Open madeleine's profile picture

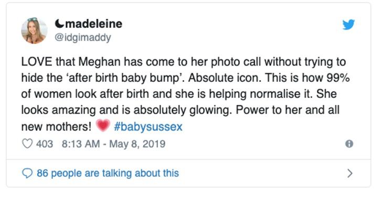tap(34, 30)
